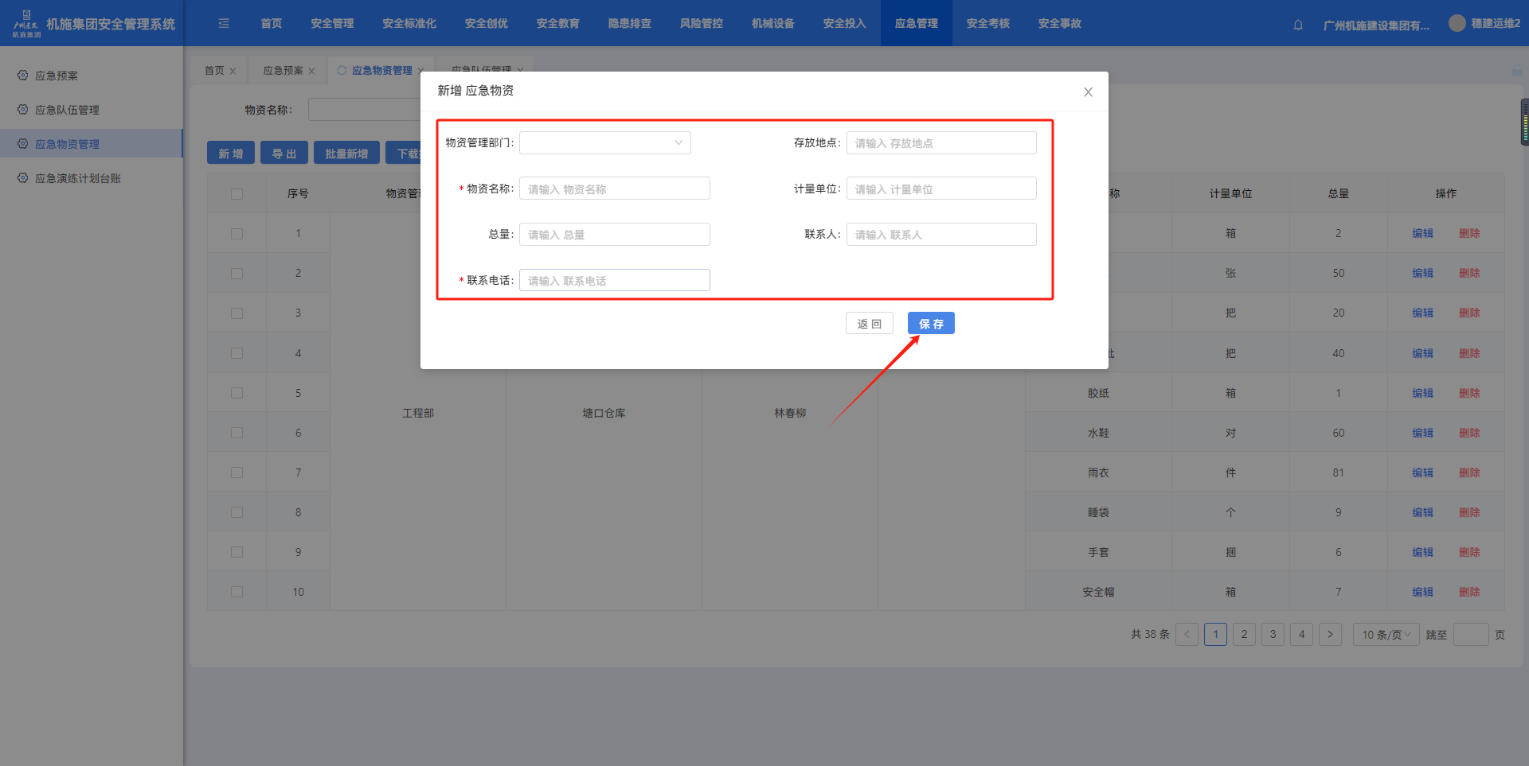The width and height of the screenshot is (1529, 766).
Task: Click the notification bell icon
Action: click(1298, 25)
